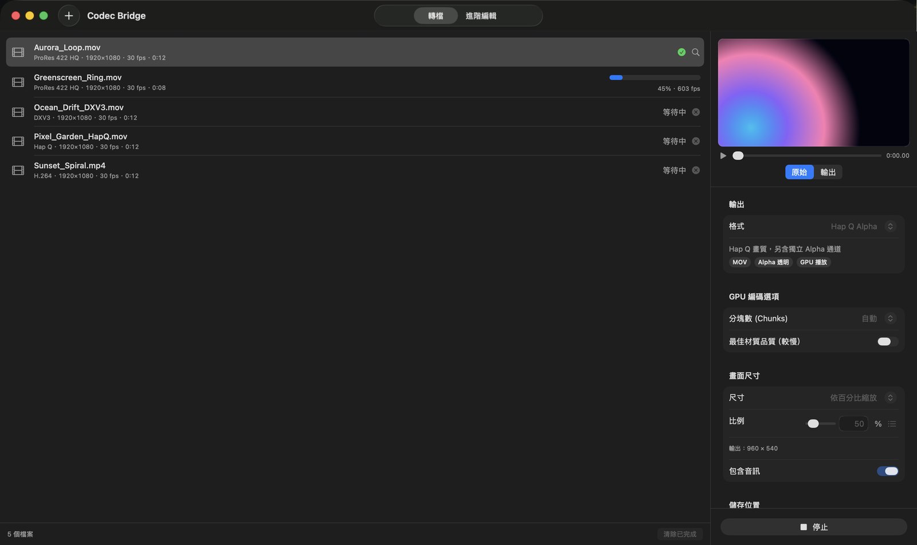Click the Greenscreen_Ring.mov progress bar

tap(655, 77)
